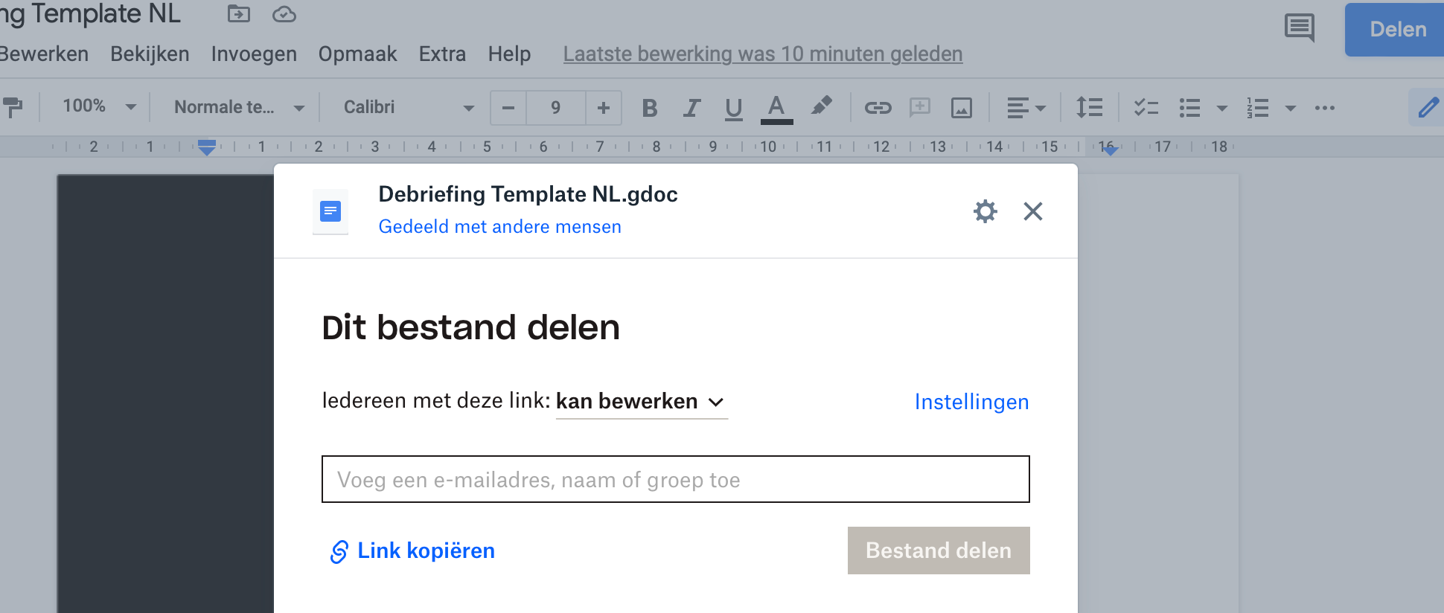Image resolution: width=1444 pixels, height=613 pixels.
Task: Click the right indent marker on ruler
Action: click(x=1110, y=150)
